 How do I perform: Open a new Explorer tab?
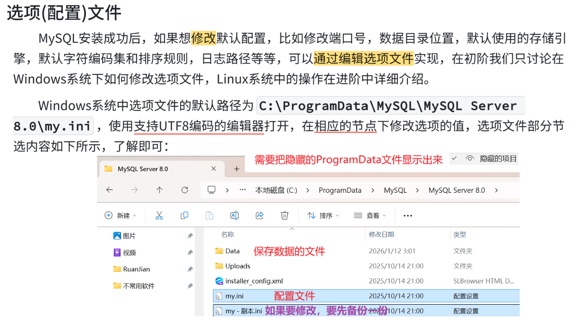tap(237, 169)
